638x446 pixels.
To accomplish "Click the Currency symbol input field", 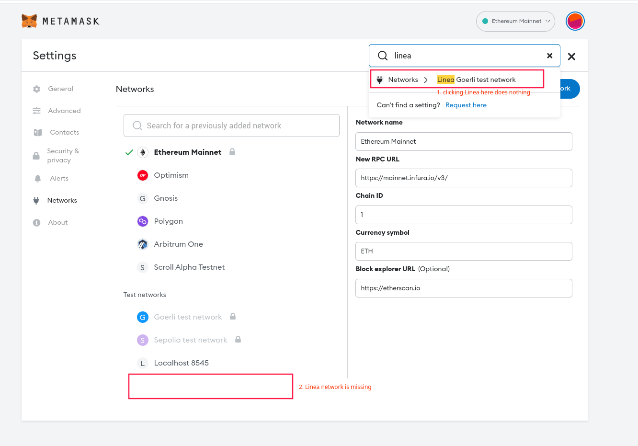I will coord(464,251).
